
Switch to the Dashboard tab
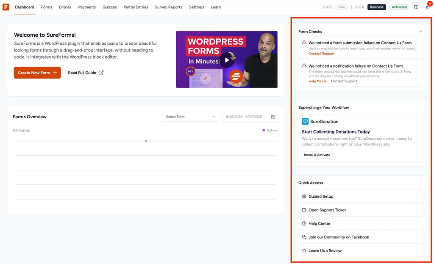coord(25,7)
